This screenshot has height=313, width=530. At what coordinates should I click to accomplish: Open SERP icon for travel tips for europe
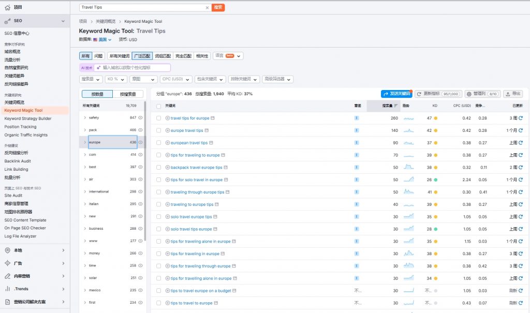(213, 118)
